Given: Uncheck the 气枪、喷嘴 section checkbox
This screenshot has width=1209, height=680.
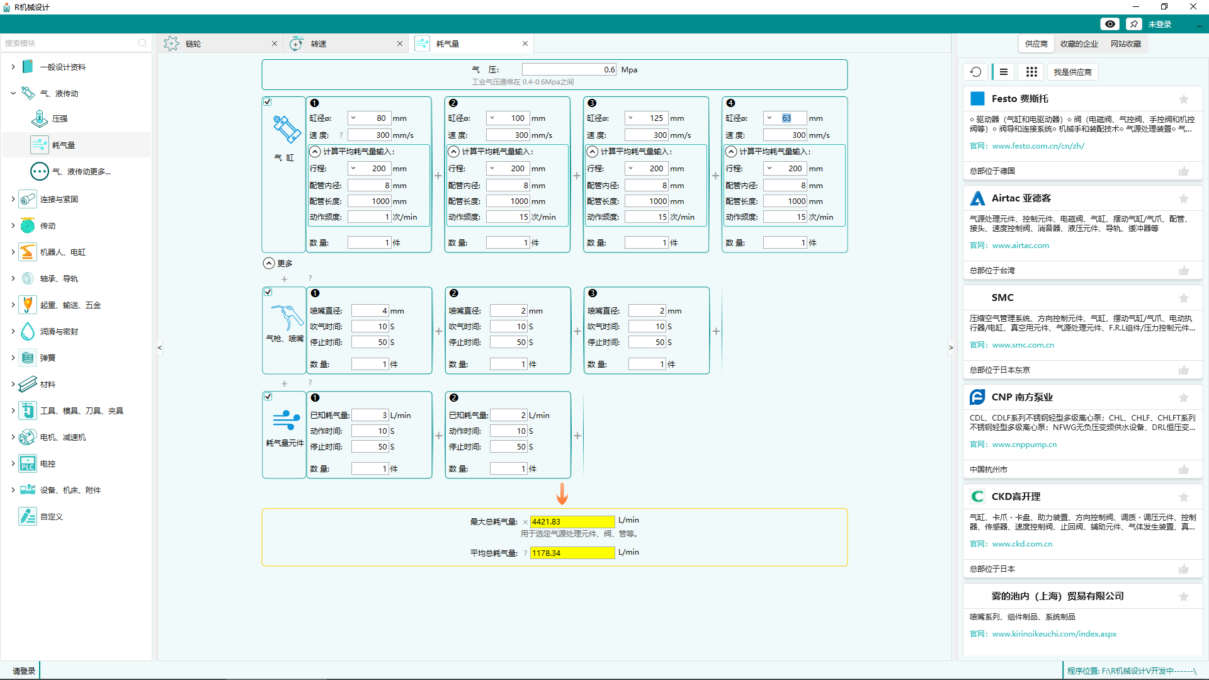Looking at the screenshot, I should (x=268, y=292).
